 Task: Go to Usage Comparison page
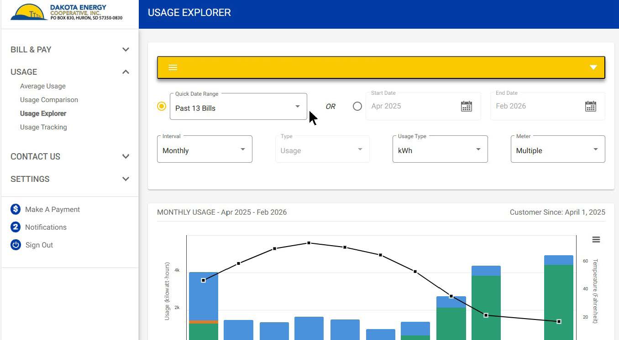click(49, 100)
